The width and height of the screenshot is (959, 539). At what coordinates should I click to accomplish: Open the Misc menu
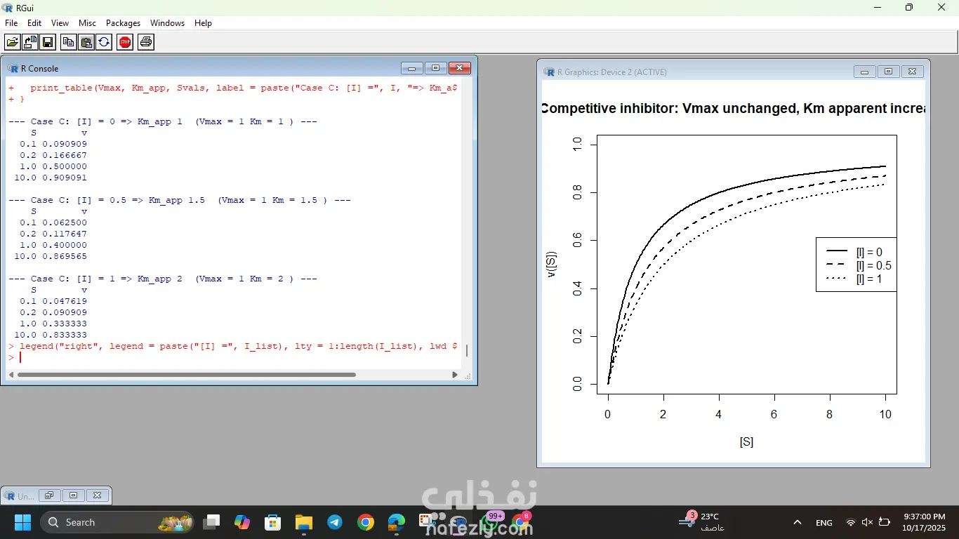coord(87,23)
